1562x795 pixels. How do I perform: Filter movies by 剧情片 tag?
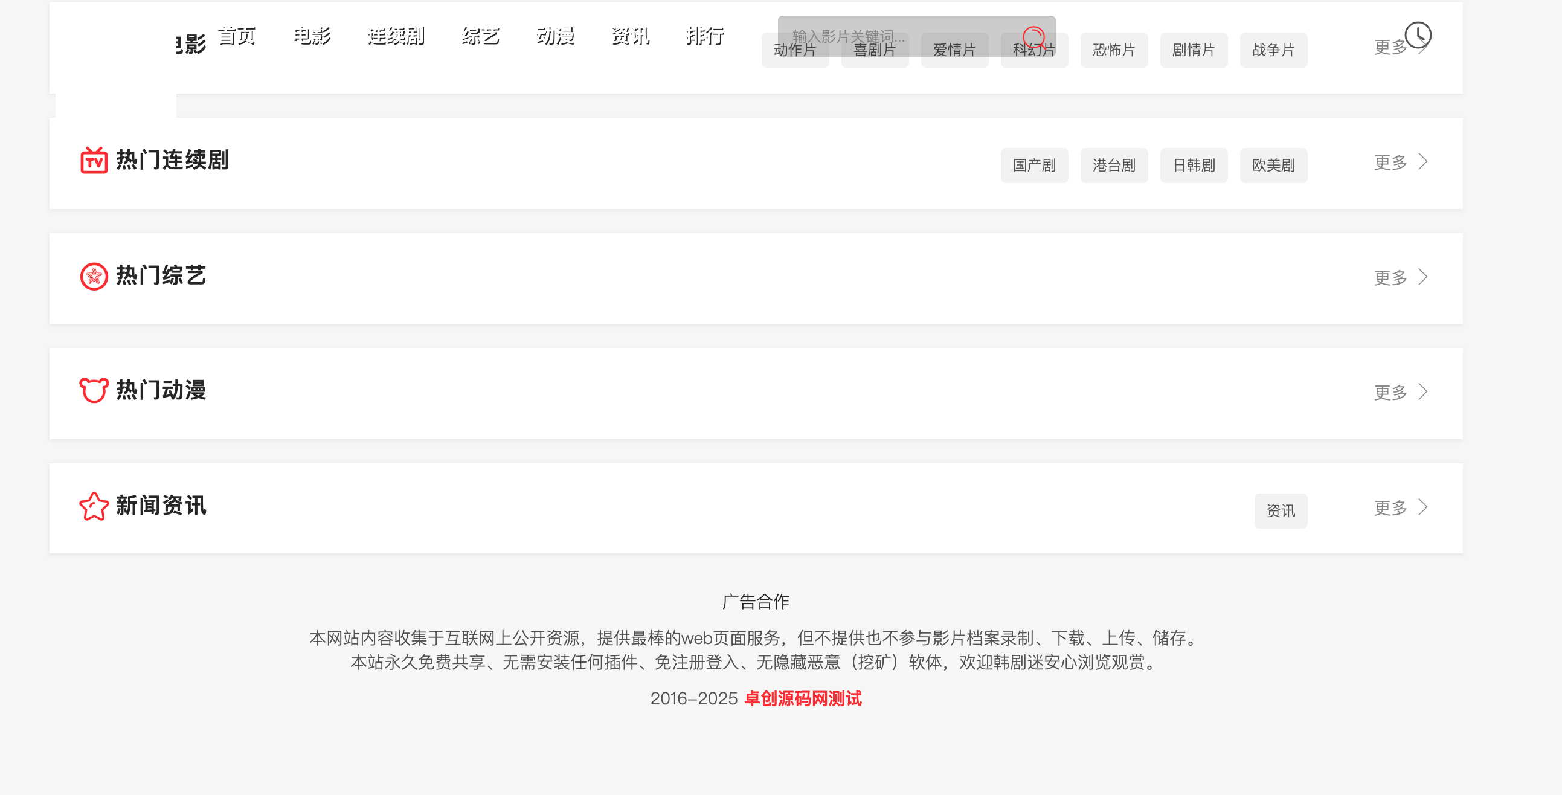[1194, 50]
